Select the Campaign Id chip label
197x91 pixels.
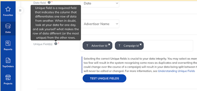[131, 46]
